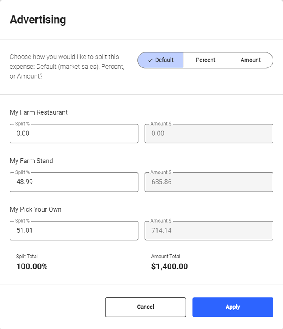This screenshot has width=283, height=329.
Task: Click the My Pick Your Own section label
Action: point(35,209)
